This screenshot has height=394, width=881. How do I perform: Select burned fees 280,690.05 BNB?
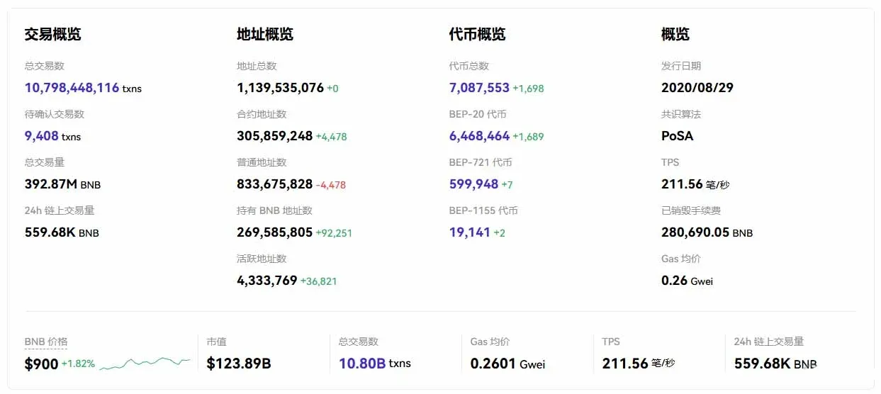tap(707, 232)
